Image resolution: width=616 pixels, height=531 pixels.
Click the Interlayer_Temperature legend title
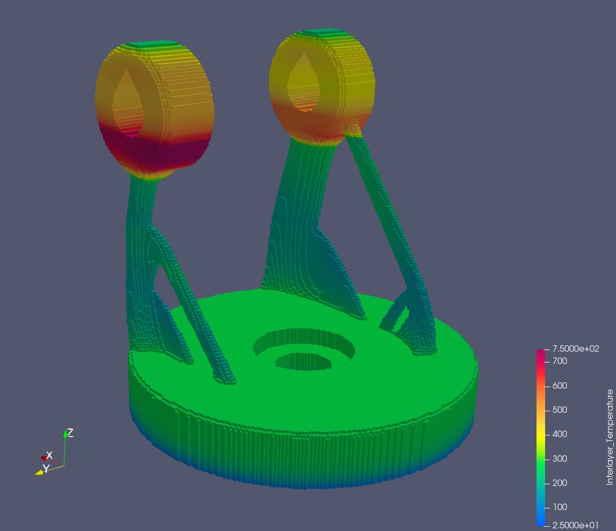[610, 437]
